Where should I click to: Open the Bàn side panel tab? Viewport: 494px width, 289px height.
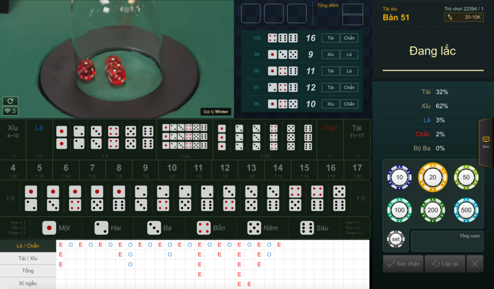[x=485, y=142]
